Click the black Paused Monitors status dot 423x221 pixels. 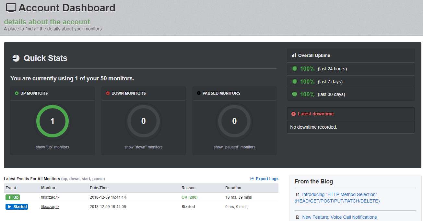(199, 93)
